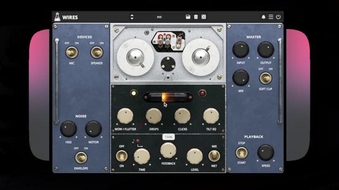Click the CLICKS knob
The height and width of the screenshot is (190, 339).
point(183,116)
